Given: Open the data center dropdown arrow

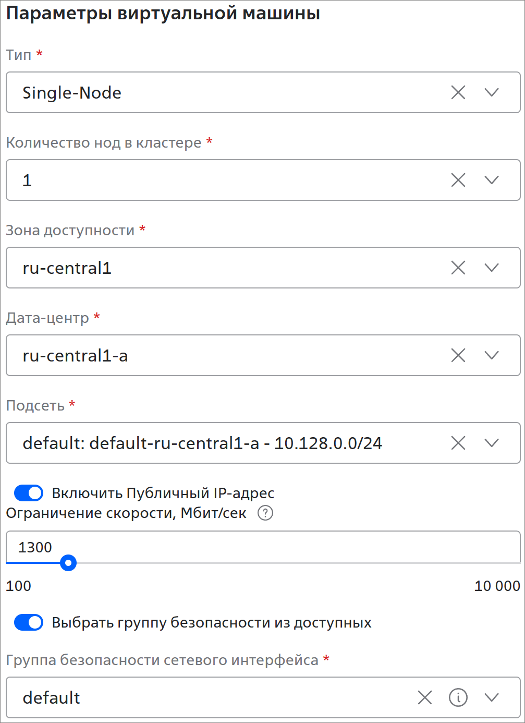Looking at the screenshot, I should pos(492,356).
